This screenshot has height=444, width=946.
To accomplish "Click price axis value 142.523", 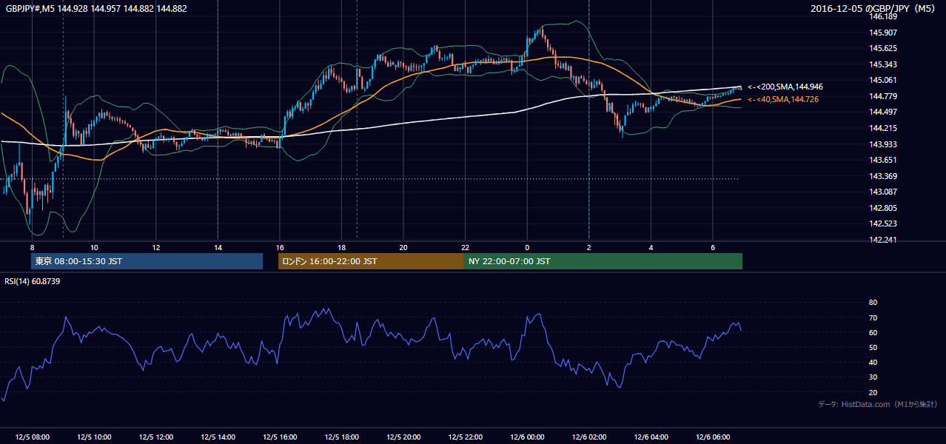I will (x=882, y=223).
